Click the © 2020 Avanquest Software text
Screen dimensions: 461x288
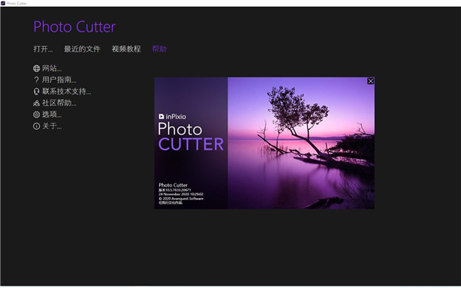(181, 199)
